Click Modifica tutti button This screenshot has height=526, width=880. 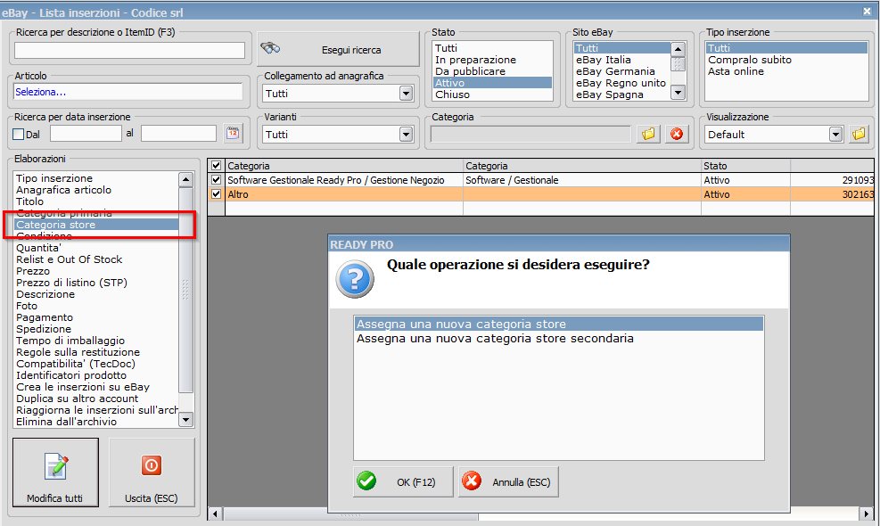(x=55, y=473)
